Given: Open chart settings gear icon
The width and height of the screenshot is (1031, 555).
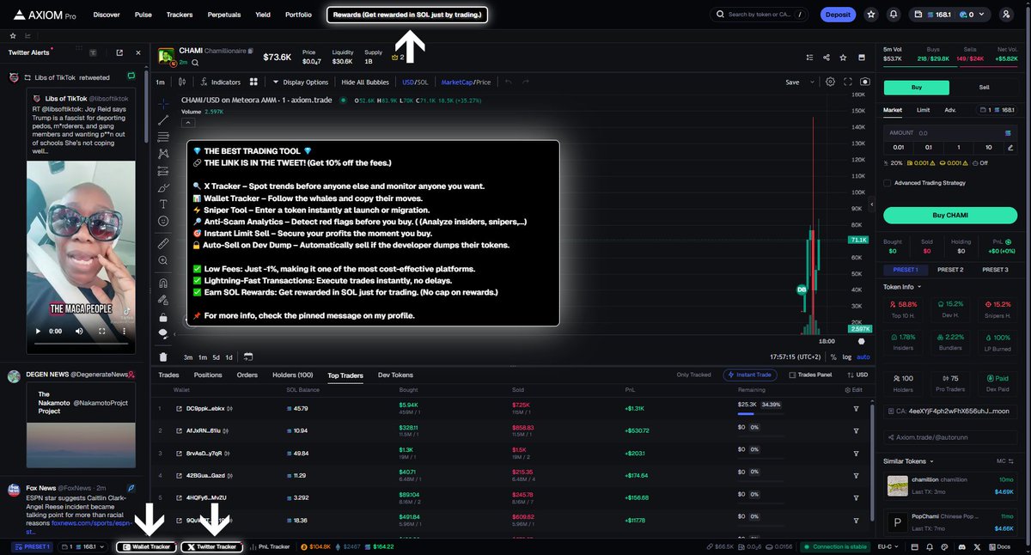Looking at the screenshot, I should (830, 82).
